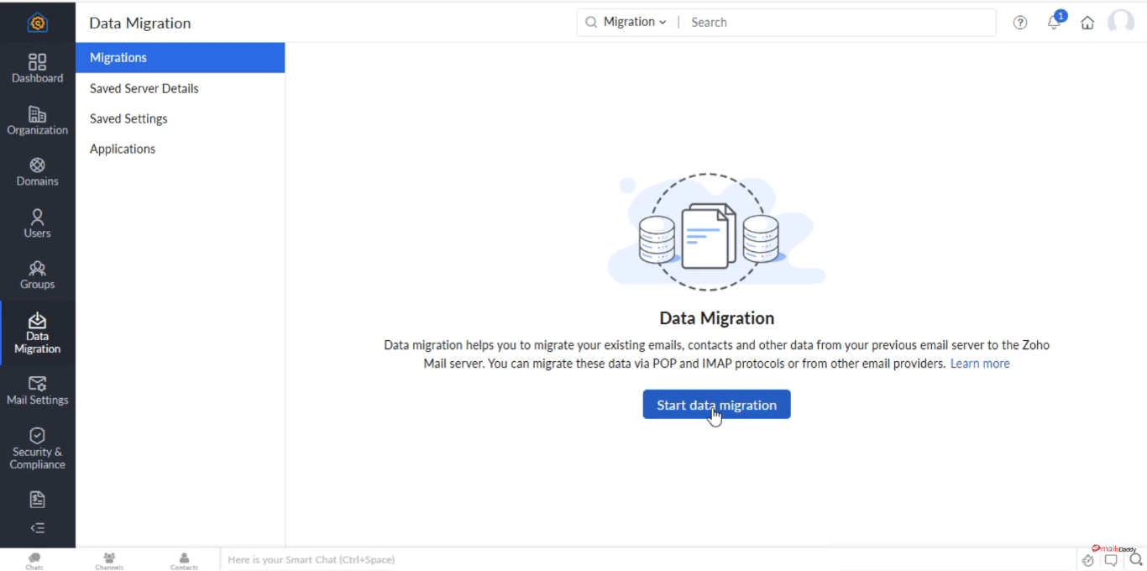Open Contacts from the bottom bar

[x=184, y=559]
